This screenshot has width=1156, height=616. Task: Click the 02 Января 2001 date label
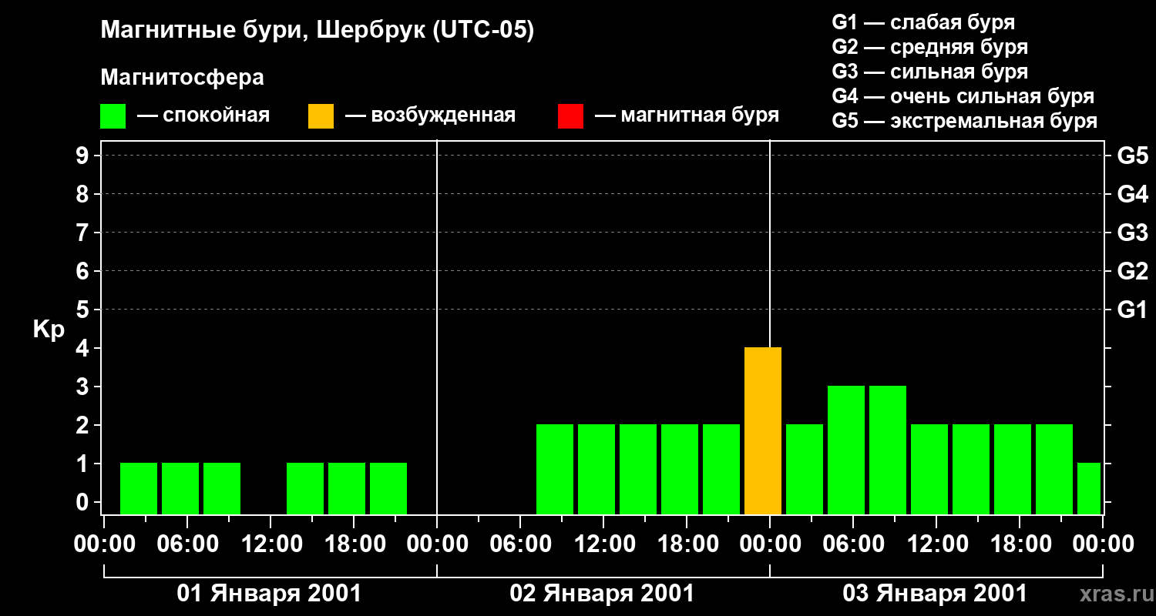(602, 594)
